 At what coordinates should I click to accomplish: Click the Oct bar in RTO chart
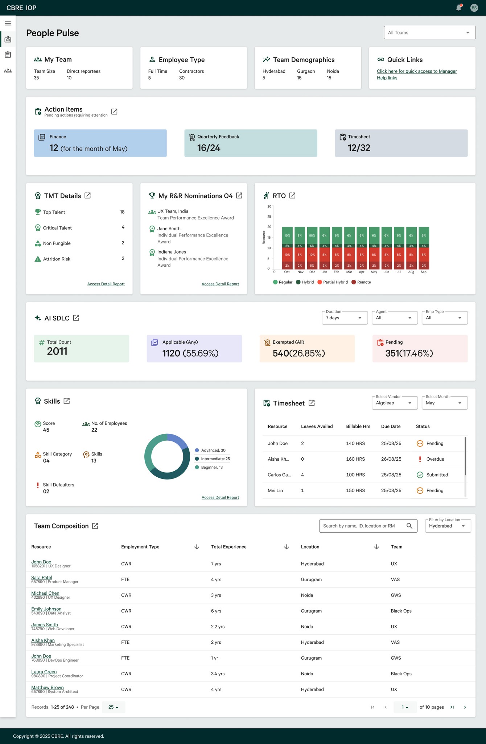[287, 248]
